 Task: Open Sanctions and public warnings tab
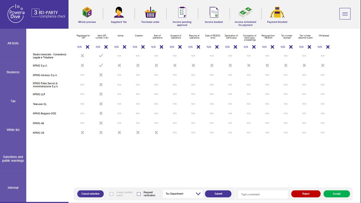(13, 159)
